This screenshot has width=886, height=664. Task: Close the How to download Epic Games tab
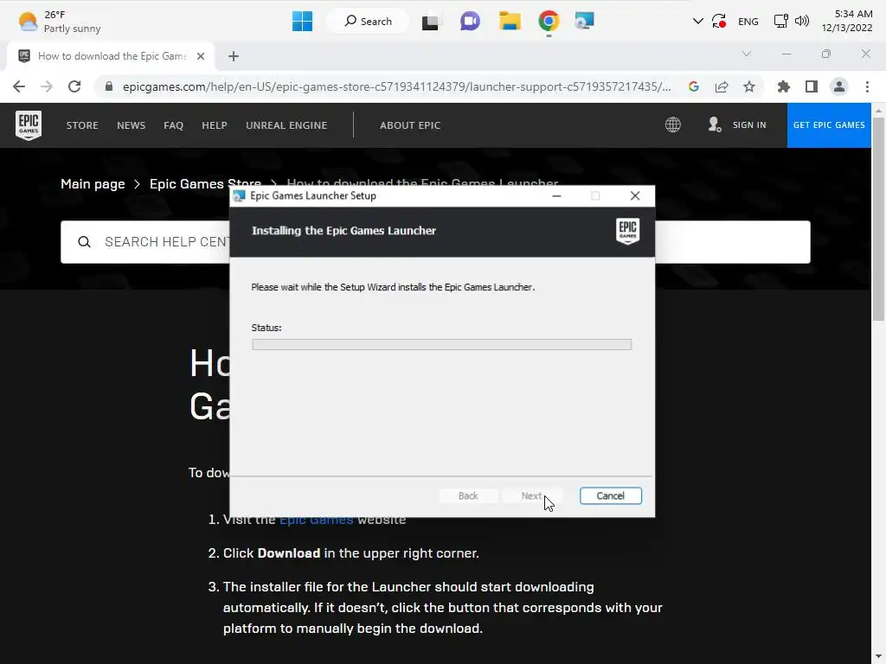(x=201, y=56)
